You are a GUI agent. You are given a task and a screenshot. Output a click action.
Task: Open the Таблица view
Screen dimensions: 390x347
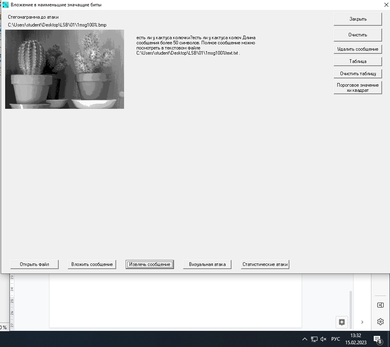(x=357, y=61)
